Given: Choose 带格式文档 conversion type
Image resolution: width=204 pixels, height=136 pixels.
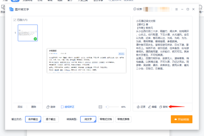Looking at the screenshot, I should 106,119.
